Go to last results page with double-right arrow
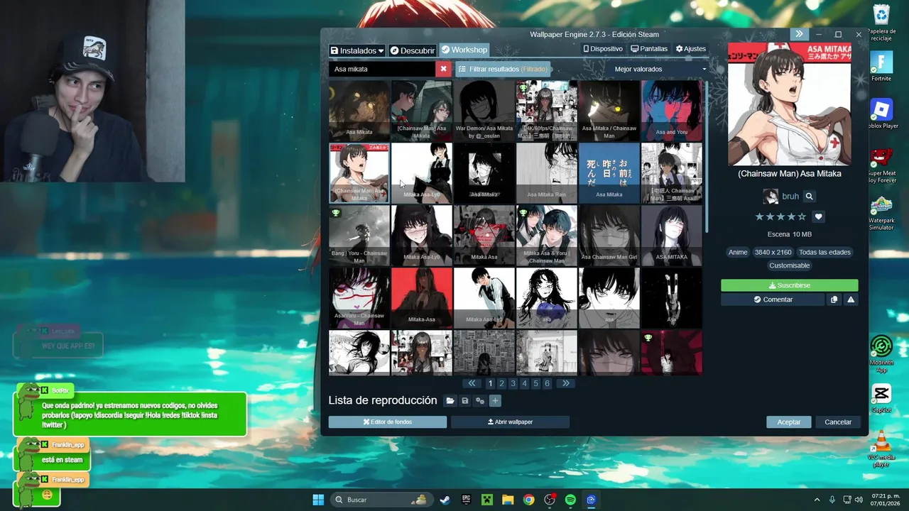 pos(565,383)
